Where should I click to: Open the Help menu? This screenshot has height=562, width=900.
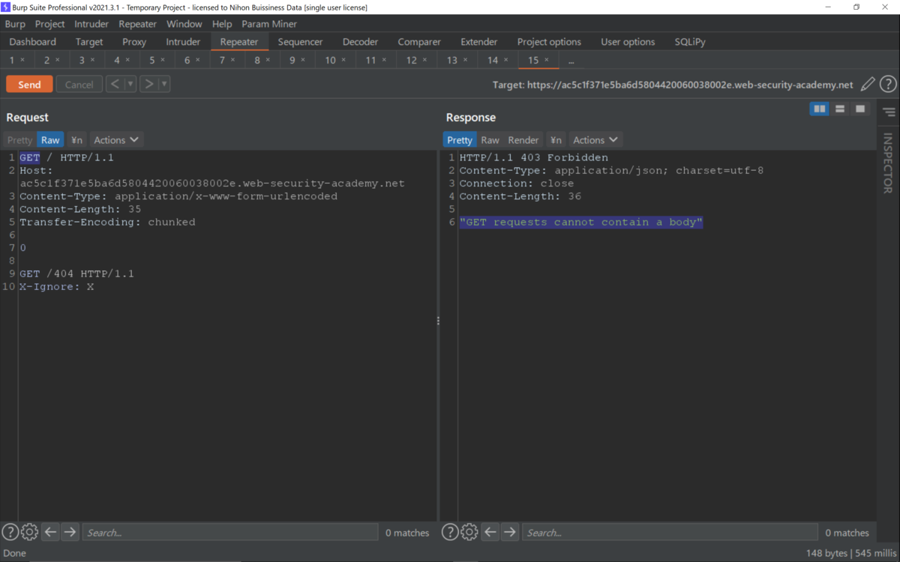222,24
